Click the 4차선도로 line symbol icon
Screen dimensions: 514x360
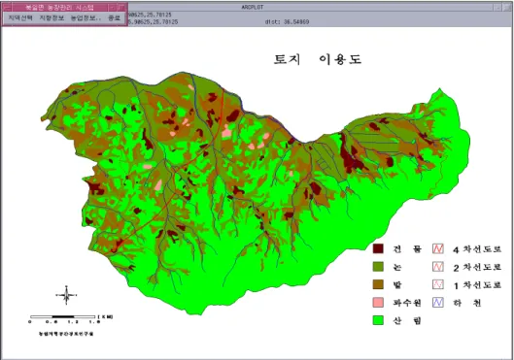[x=438, y=249]
